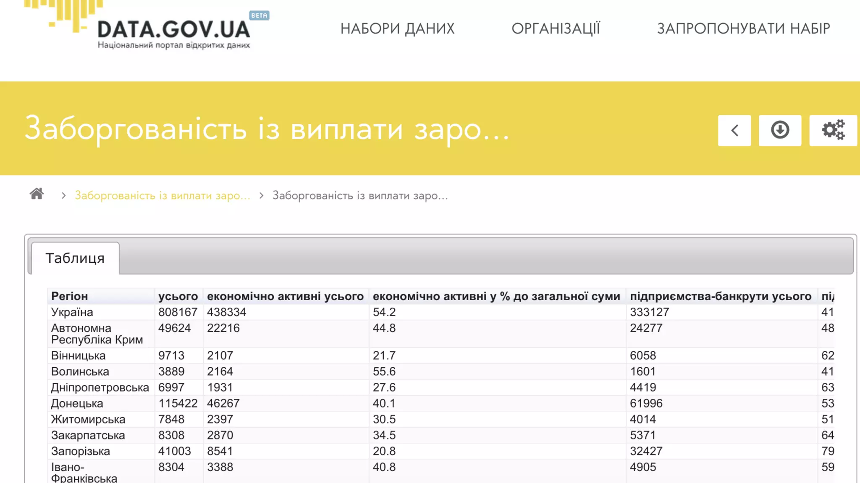Go back with the left chevron button
The image size is (860, 483).
(x=734, y=130)
